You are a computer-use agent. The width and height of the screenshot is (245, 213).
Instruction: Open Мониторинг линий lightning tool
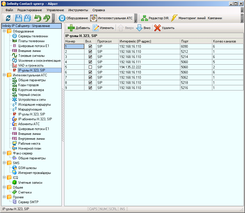[188, 18]
